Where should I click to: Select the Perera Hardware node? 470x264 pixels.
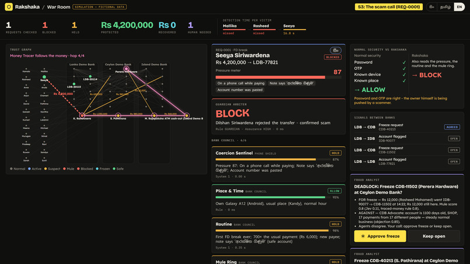(x=126, y=69)
